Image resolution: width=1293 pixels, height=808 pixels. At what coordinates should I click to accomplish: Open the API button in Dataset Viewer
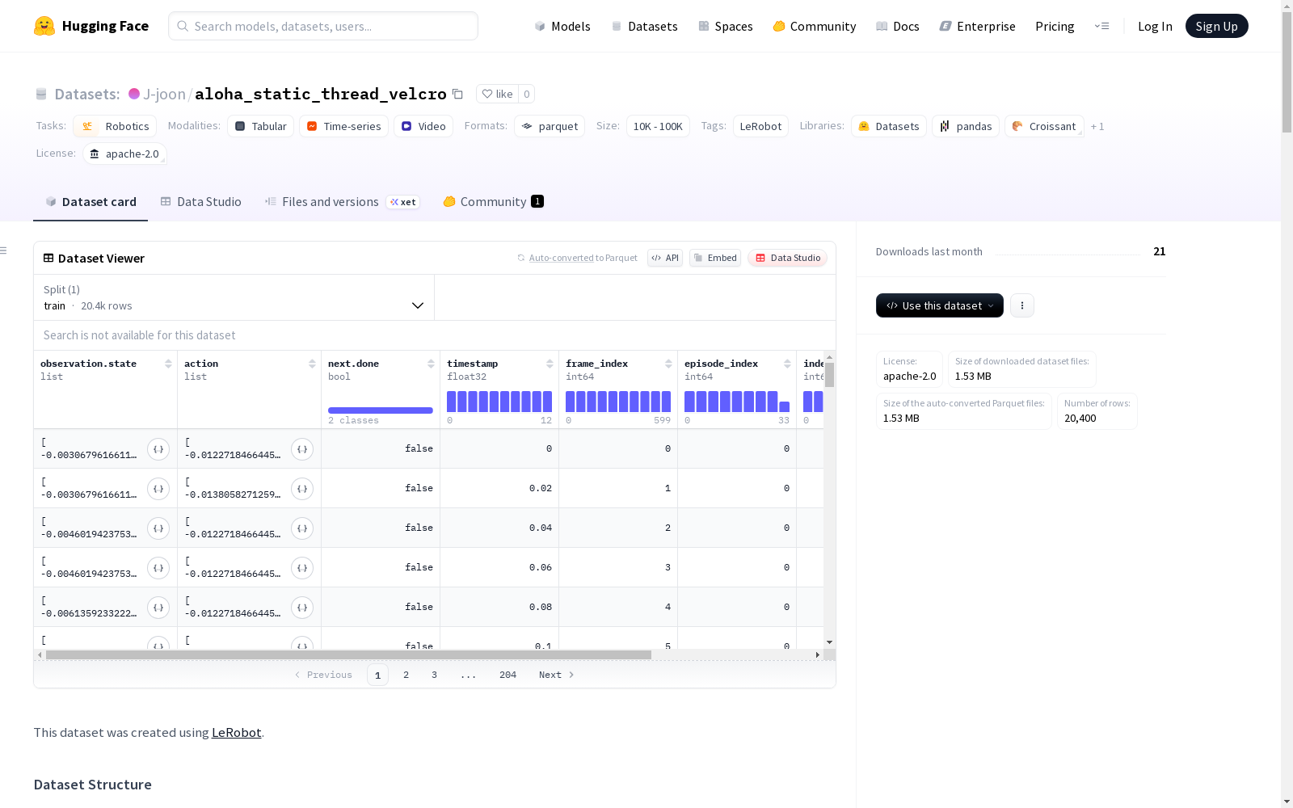click(665, 258)
